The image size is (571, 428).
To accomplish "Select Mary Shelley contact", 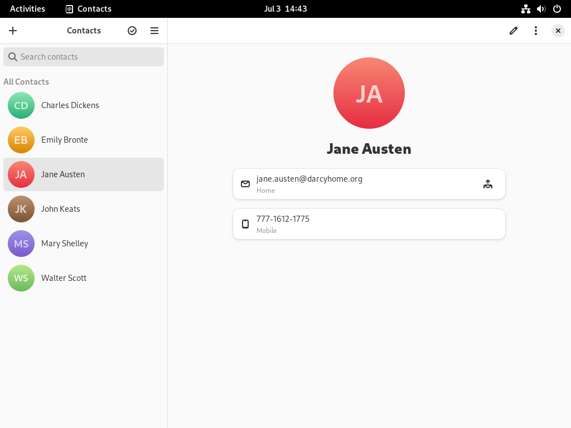I will pyautogui.click(x=84, y=244).
